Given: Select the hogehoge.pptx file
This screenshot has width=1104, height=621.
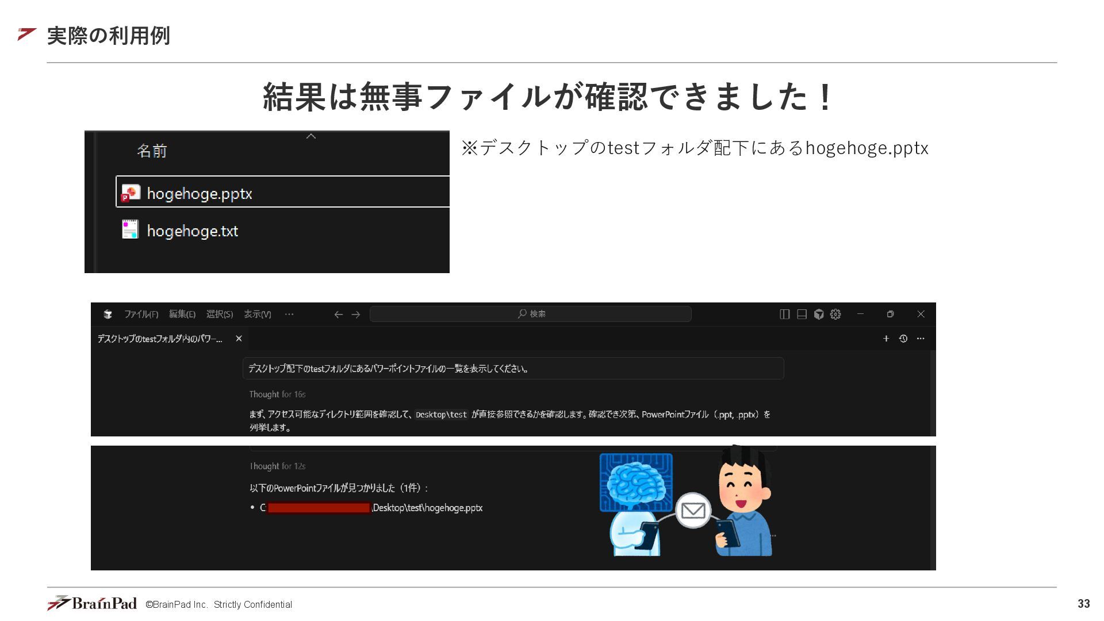Looking at the screenshot, I should pos(200,194).
